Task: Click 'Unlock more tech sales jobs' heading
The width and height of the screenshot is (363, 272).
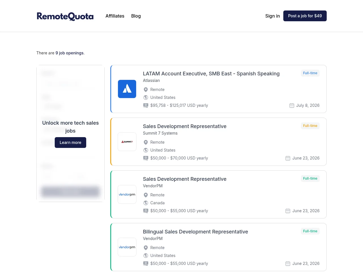Action: (70, 127)
